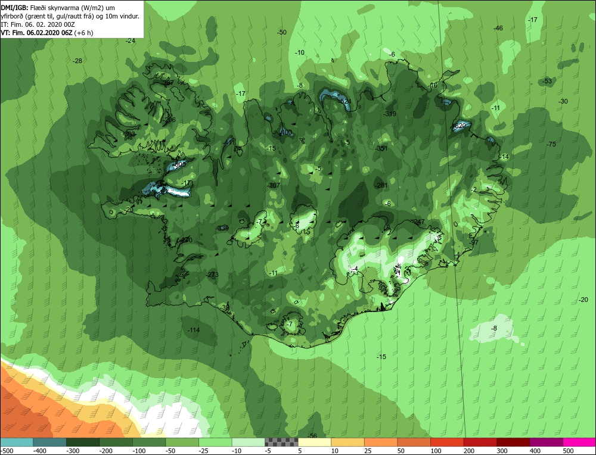This screenshot has height=455, width=596.
Task: Click the '-100' label on the color scale
Action: pos(139,451)
